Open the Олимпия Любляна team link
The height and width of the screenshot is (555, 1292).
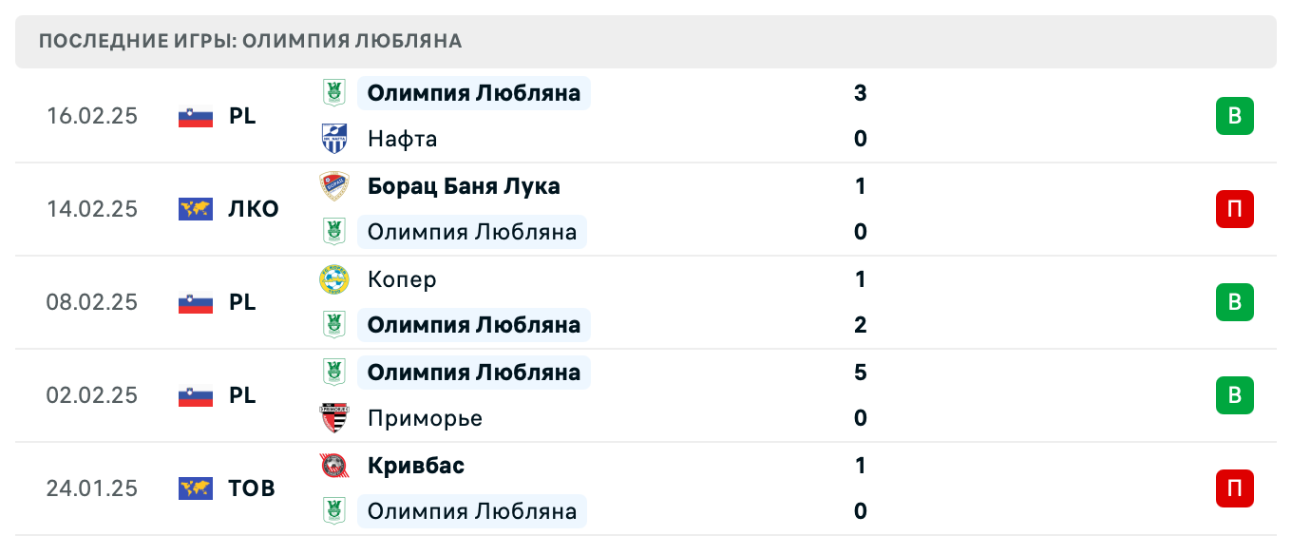(x=473, y=93)
